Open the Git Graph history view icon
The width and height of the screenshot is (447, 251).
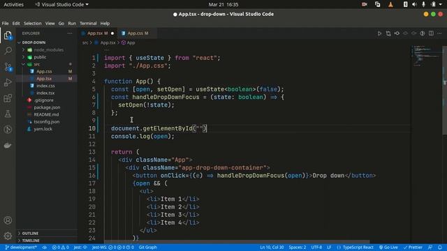tap(8, 130)
